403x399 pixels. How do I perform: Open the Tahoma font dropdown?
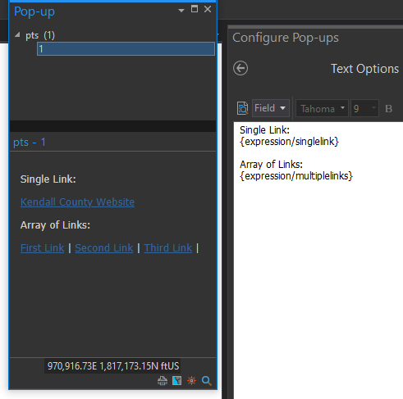[x=323, y=109]
